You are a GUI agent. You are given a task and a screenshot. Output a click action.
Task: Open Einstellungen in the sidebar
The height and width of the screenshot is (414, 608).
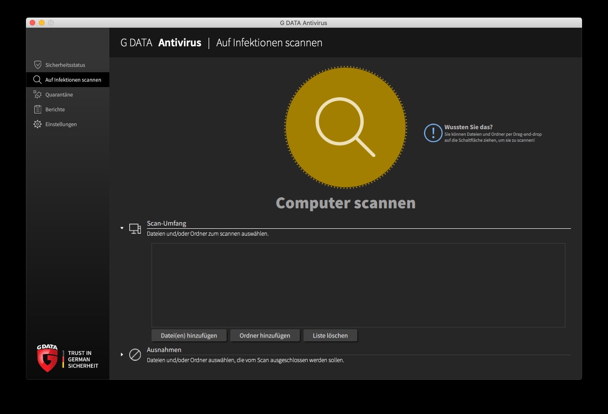68,124
